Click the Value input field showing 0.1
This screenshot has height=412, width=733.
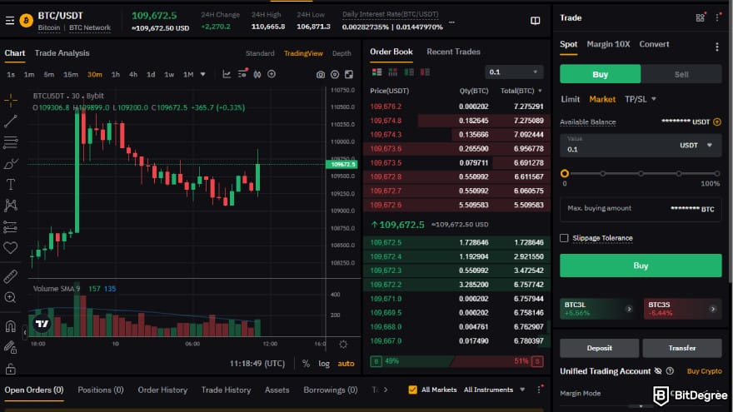tap(641, 146)
